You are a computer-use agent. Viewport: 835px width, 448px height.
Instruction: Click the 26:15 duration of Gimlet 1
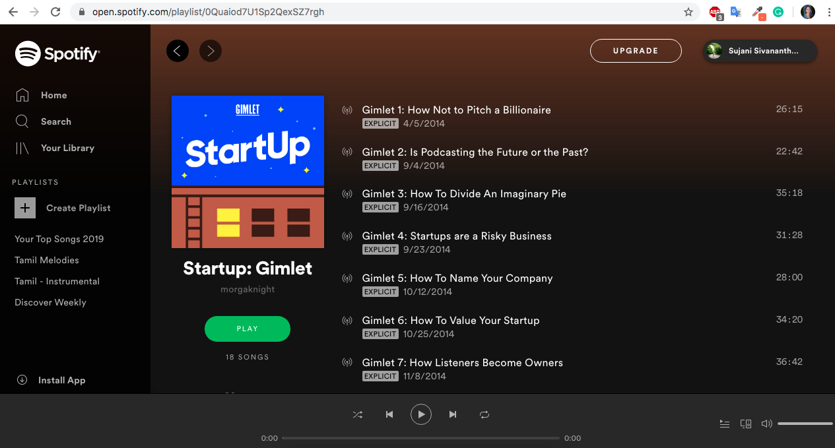click(x=789, y=109)
